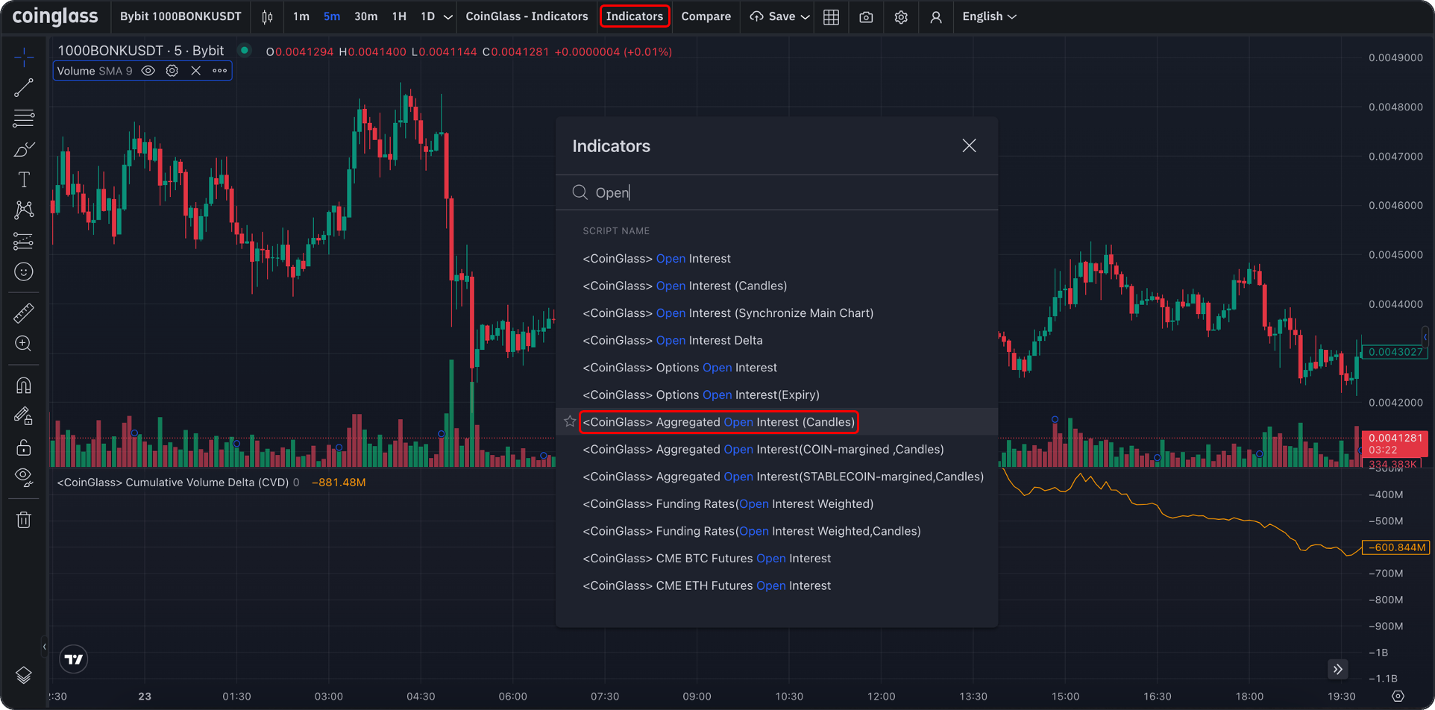This screenshot has width=1435, height=710.
Task: Click the Cumulative Volume Delta (CVD) legend
Action: [173, 483]
